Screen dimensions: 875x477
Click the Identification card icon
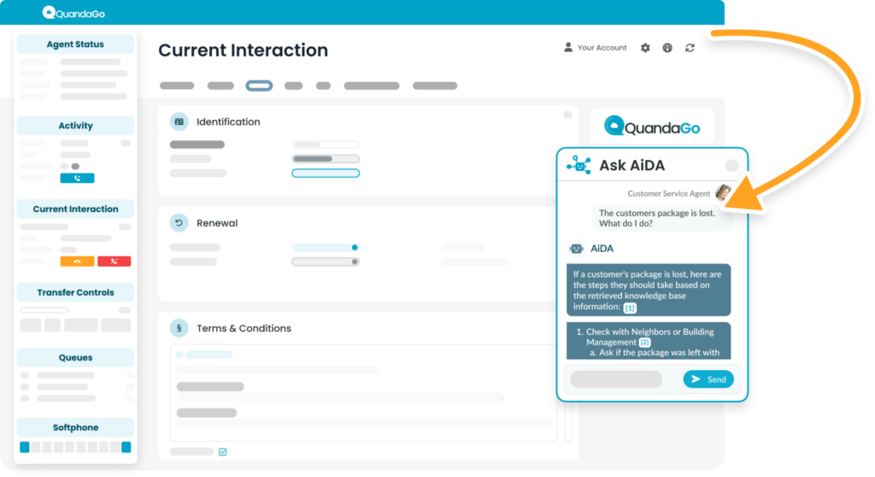(179, 121)
